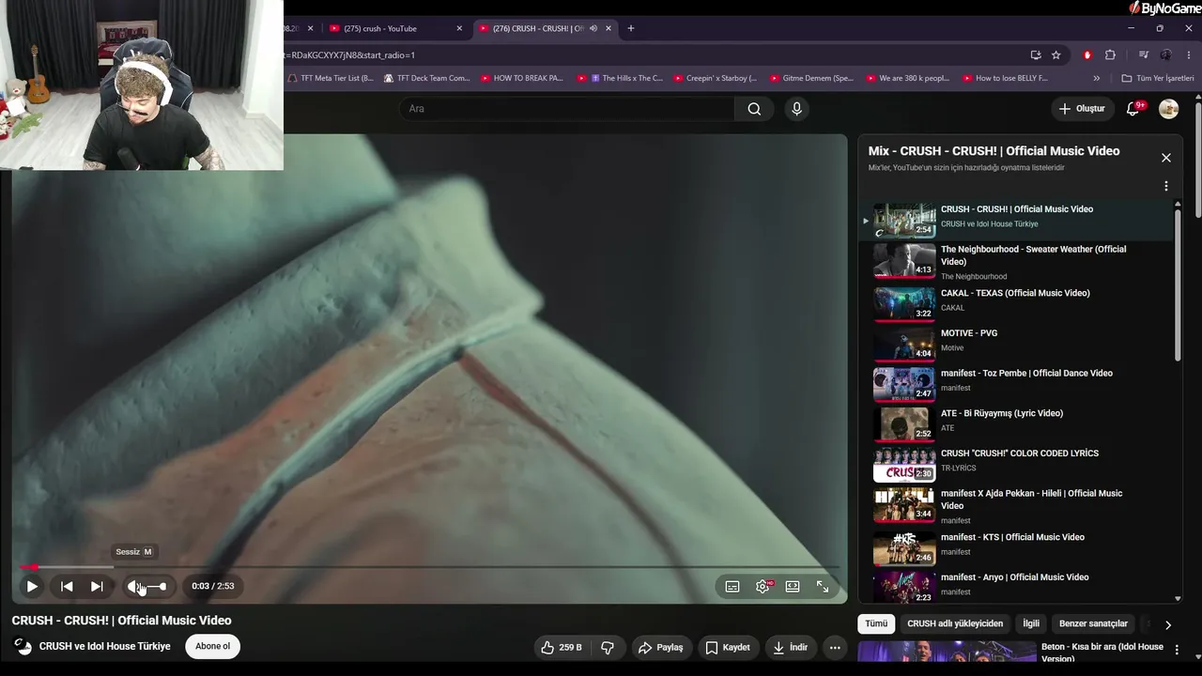
Task: Adjust the player volume slider
Action: pyautogui.click(x=156, y=587)
